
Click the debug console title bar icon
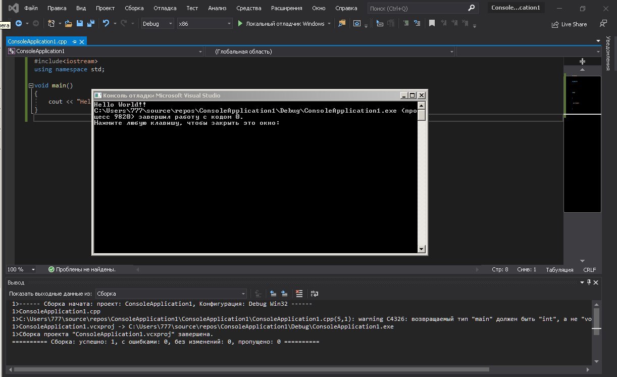[98, 95]
